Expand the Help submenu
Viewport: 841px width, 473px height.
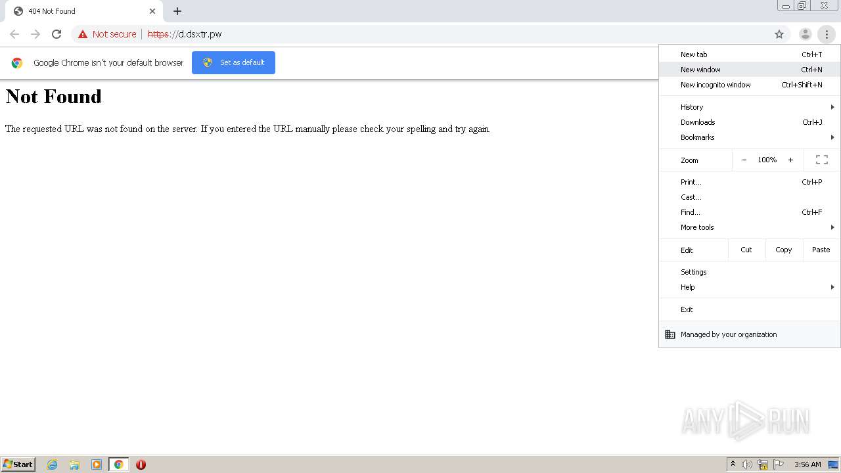[x=750, y=287]
